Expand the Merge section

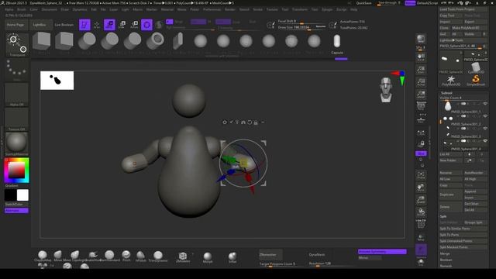click(x=445, y=253)
